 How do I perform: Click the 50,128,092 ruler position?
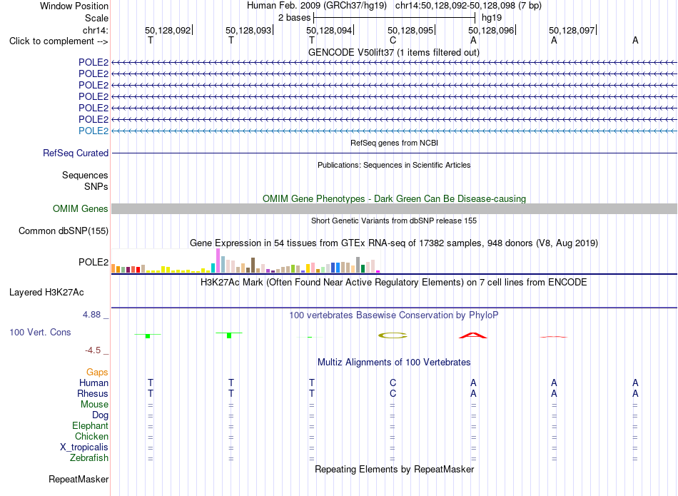pos(168,30)
